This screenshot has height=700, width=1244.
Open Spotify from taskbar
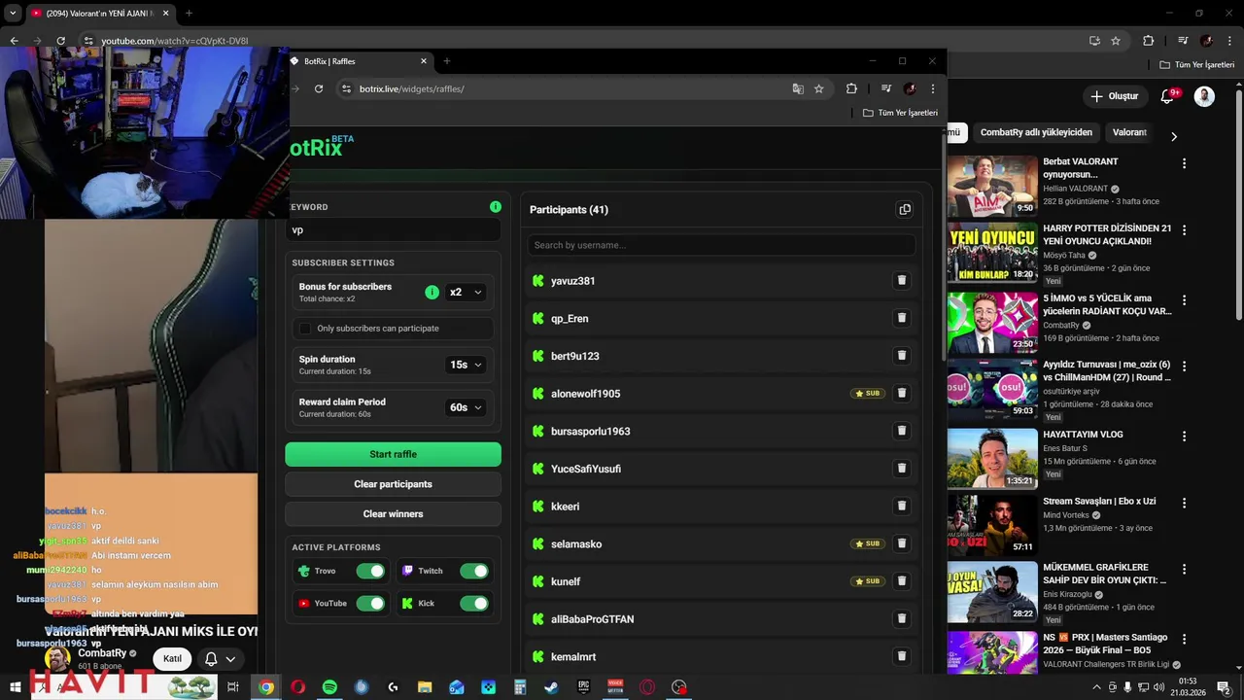[329, 687]
